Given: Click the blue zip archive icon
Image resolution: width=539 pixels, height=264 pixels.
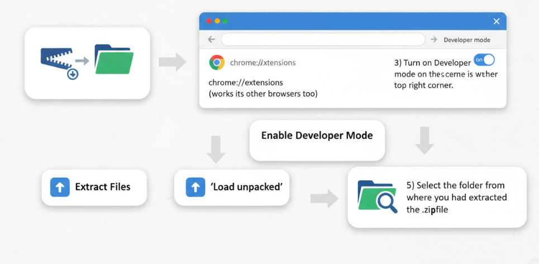Looking at the screenshot, I should (58, 61).
